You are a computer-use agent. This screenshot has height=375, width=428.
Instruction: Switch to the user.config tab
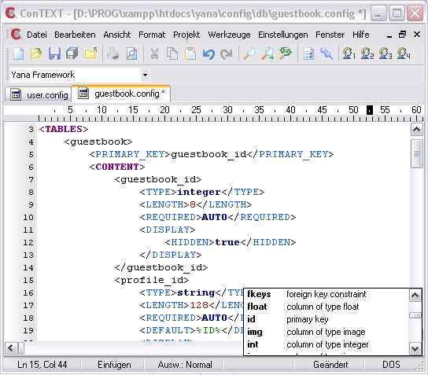(39, 95)
